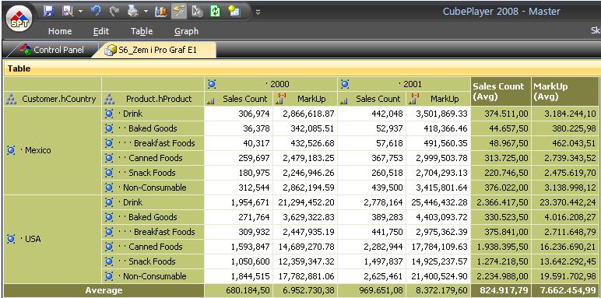Expand the USA country member
Screen dimensions: 601x298
[11, 239]
